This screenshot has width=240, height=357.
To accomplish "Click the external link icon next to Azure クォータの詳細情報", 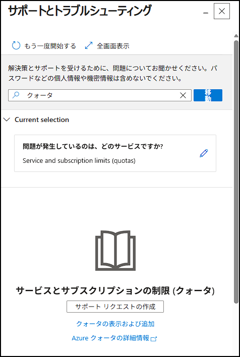I will pos(154,339).
